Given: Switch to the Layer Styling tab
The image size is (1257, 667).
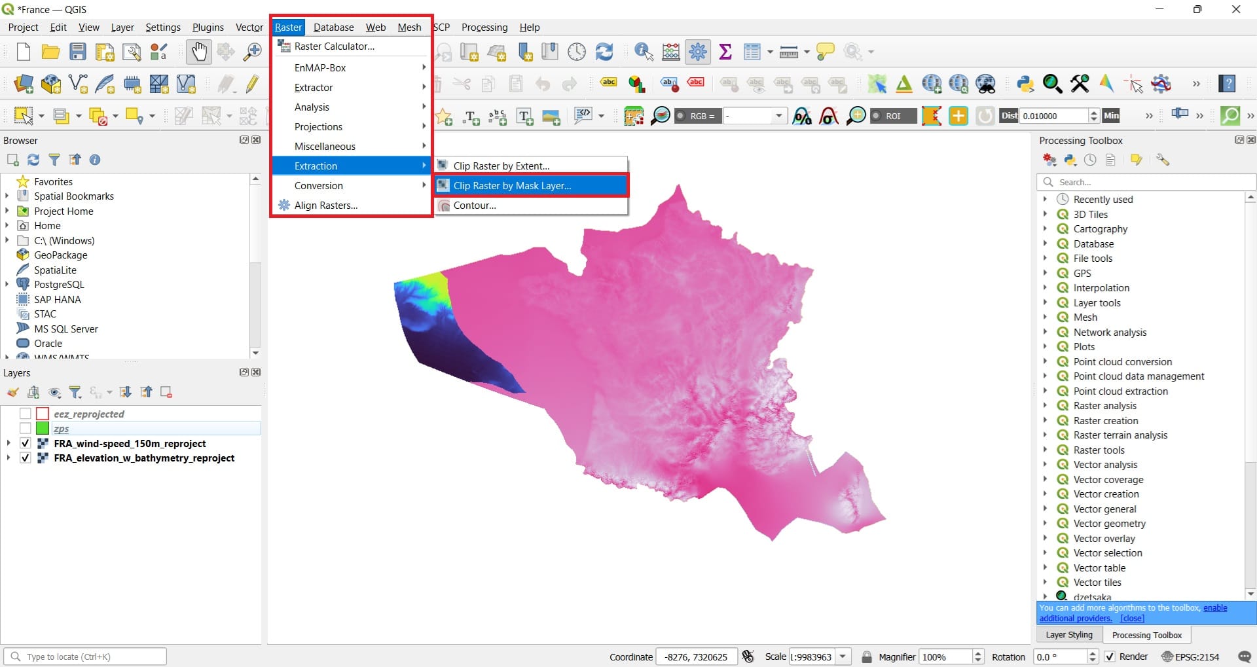Looking at the screenshot, I should tap(1069, 634).
